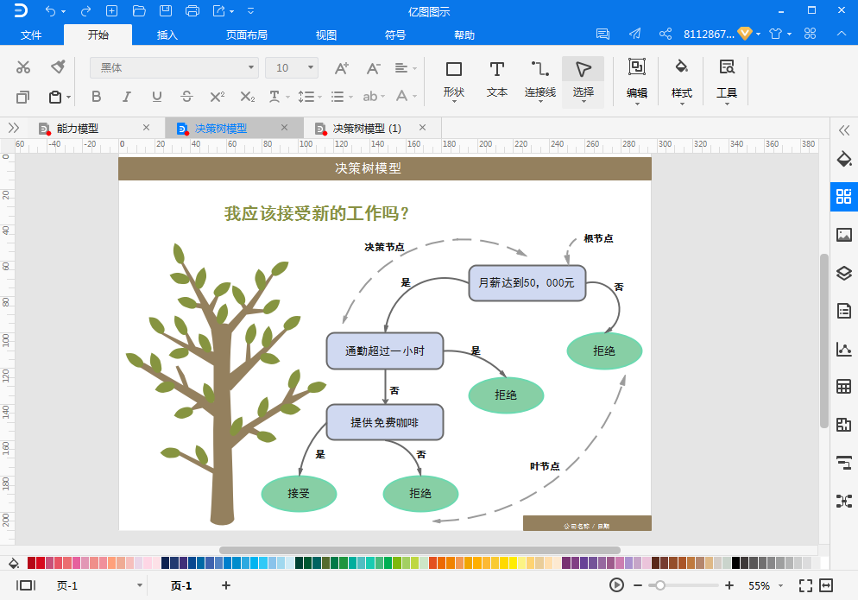Expand the font size dropdown

[x=311, y=67]
